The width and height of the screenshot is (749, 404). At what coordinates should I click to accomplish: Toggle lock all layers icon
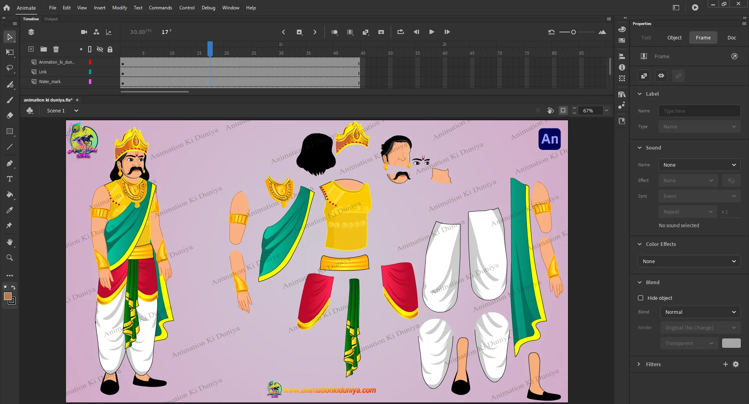(110, 49)
